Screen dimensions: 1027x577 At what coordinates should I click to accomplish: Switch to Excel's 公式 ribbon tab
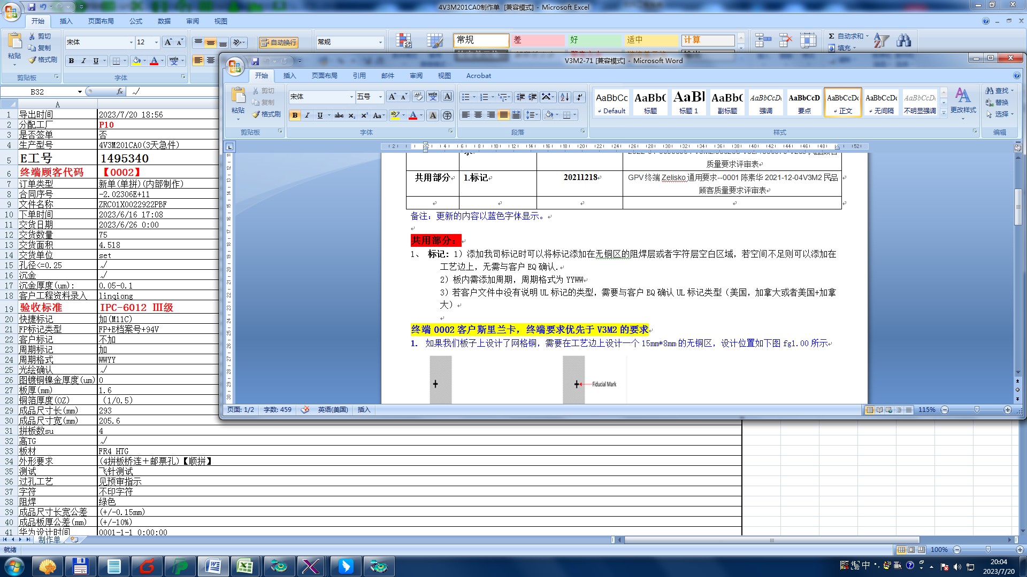click(x=136, y=21)
